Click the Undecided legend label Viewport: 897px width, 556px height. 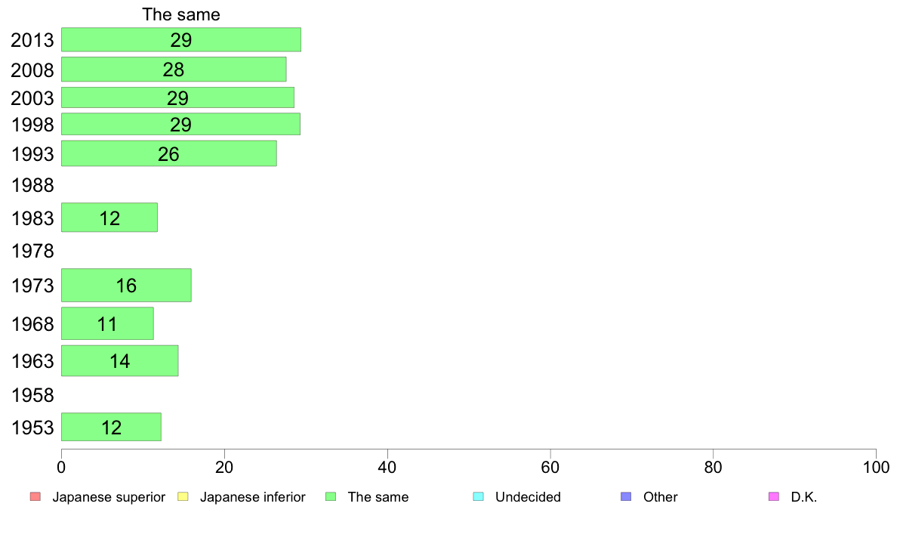pyautogui.click(x=528, y=497)
